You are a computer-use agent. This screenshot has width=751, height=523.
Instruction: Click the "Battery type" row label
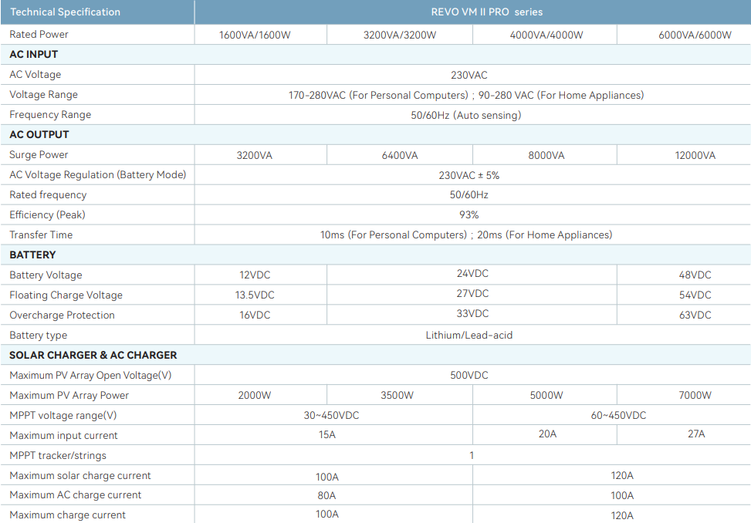(x=39, y=336)
